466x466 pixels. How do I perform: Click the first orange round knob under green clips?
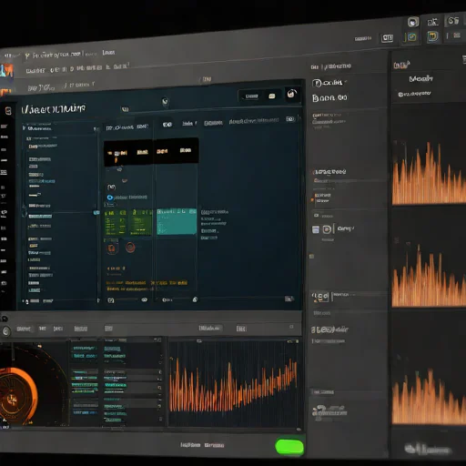click(x=112, y=248)
